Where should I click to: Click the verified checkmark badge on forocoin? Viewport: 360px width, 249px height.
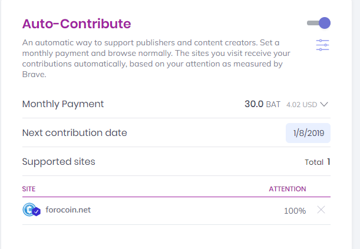coord(37,212)
